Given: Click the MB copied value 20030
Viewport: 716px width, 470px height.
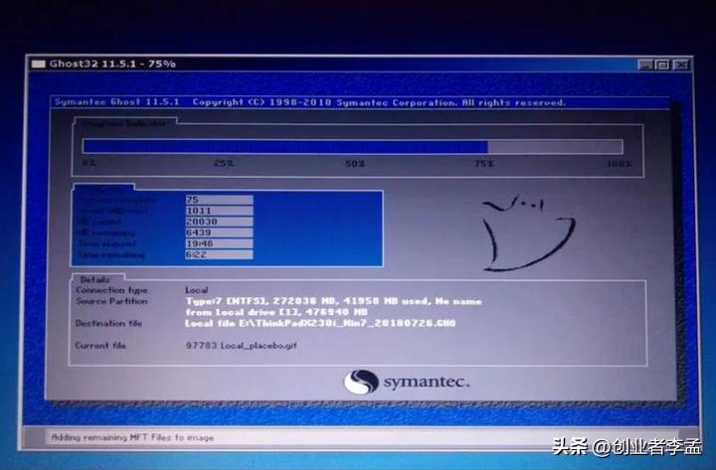Looking at the screenshot, I should tap(219, 222).
